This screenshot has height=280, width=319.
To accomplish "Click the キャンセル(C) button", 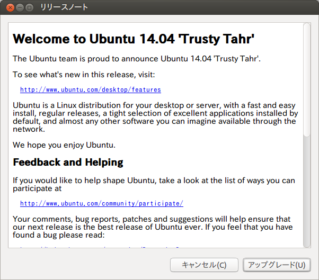I will 204,265.
